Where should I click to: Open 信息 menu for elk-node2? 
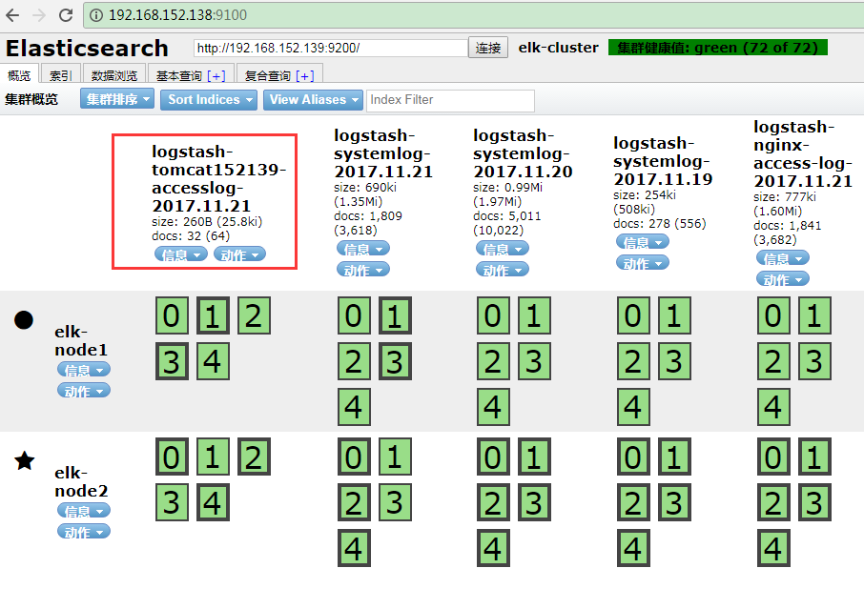(84, 511)
